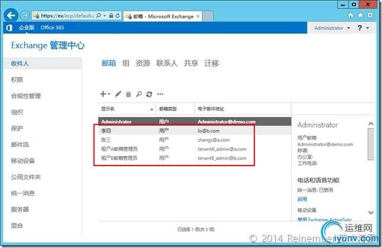Click the edit pencil icon
Viewport: 382px width, 248px height.
click(118, 94)
